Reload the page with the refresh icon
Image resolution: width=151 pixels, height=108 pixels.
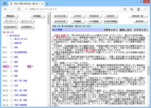[19, 9]
